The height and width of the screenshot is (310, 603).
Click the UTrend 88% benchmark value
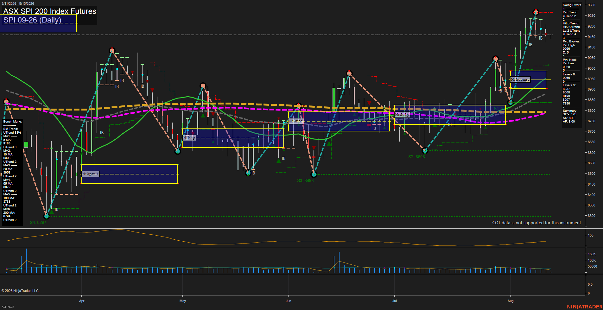click(x=12, y=133)
